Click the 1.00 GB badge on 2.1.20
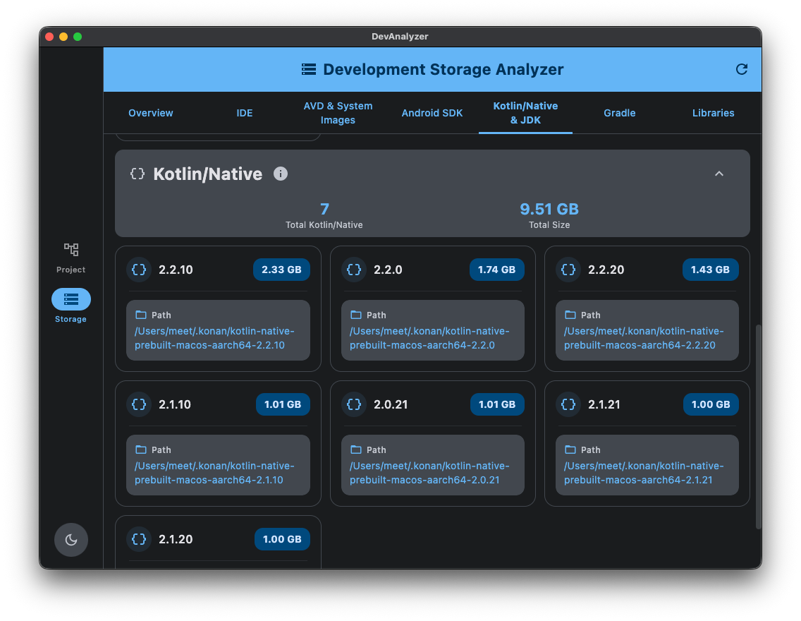This screenshot has height=621, width=801. 282,539
